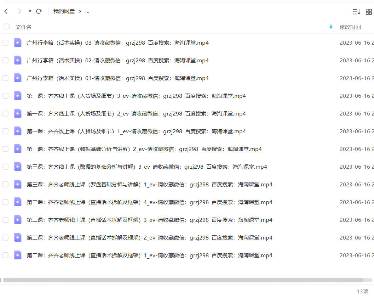Image resolution: width=374 pixels, height=298 pixels.
Task: Toggle the blue sort direction arrow
Action: coord(331,27)
